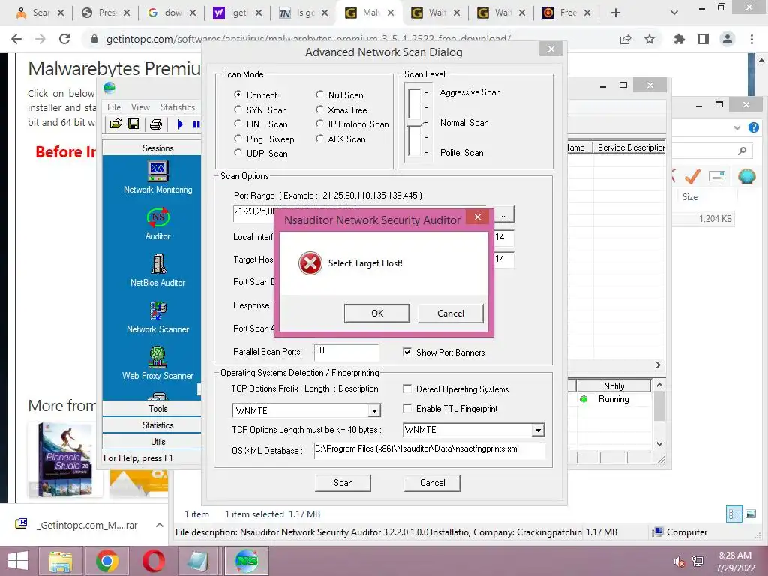Screen dimensions: 768x576
Task: Switch explorer to the details view icon
Action: 734,514
